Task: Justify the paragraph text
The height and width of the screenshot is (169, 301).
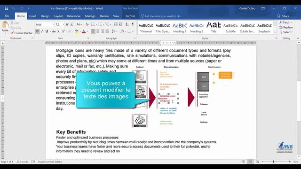Action: click(107, 31)
